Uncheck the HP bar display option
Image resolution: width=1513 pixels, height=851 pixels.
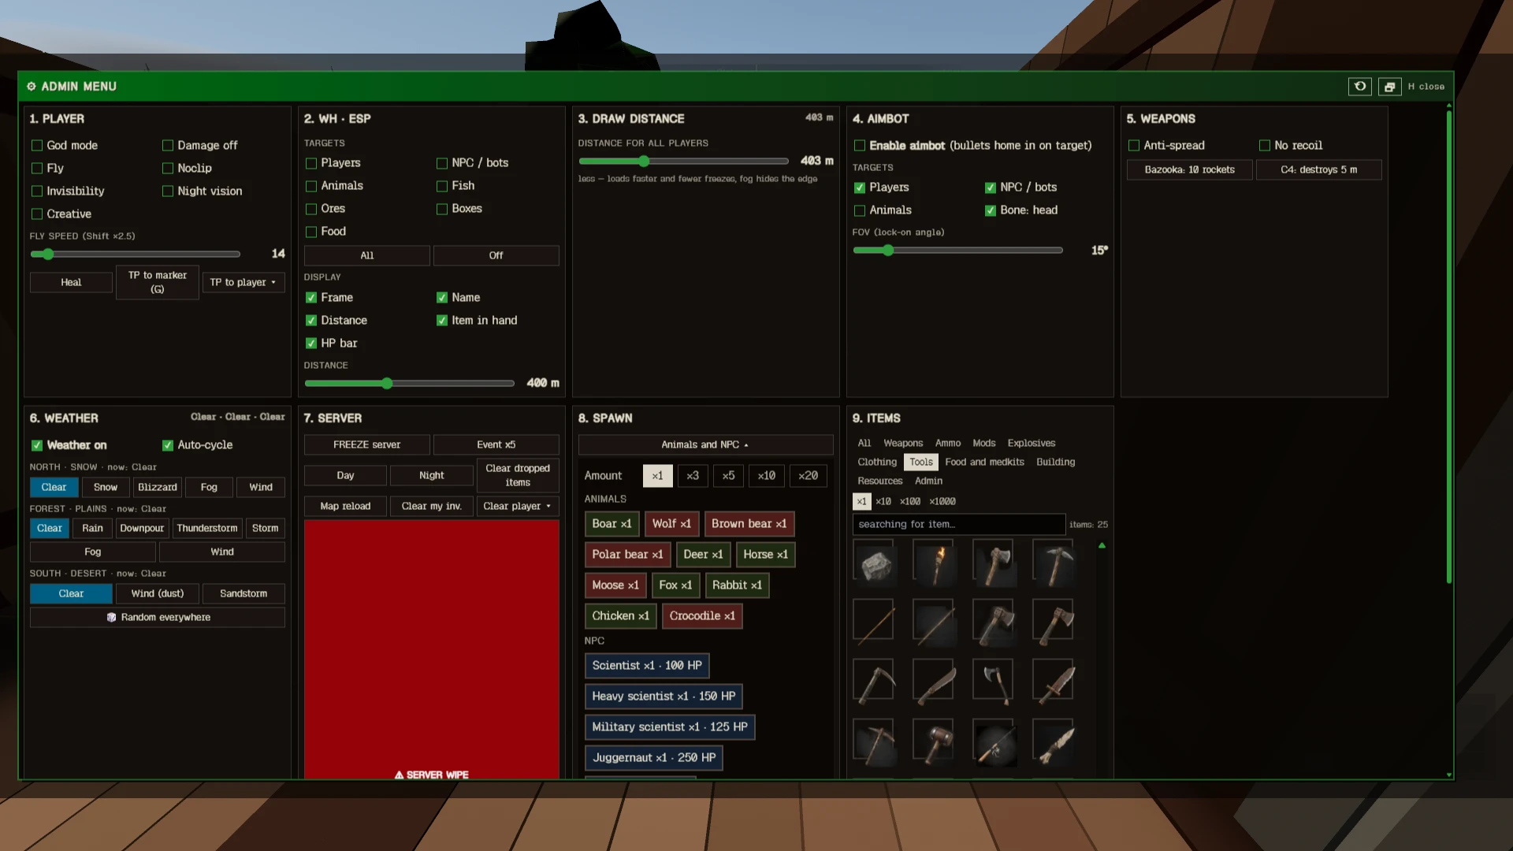[x=311, y=344]
